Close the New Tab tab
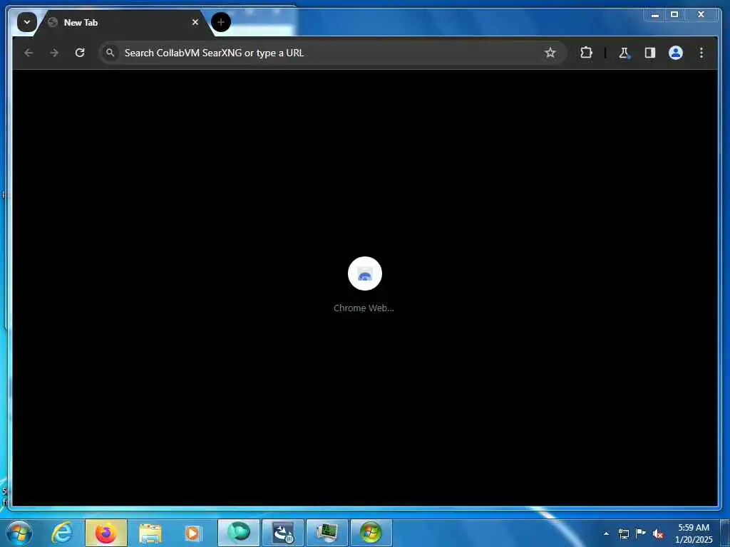 click(x=195, y=22)
